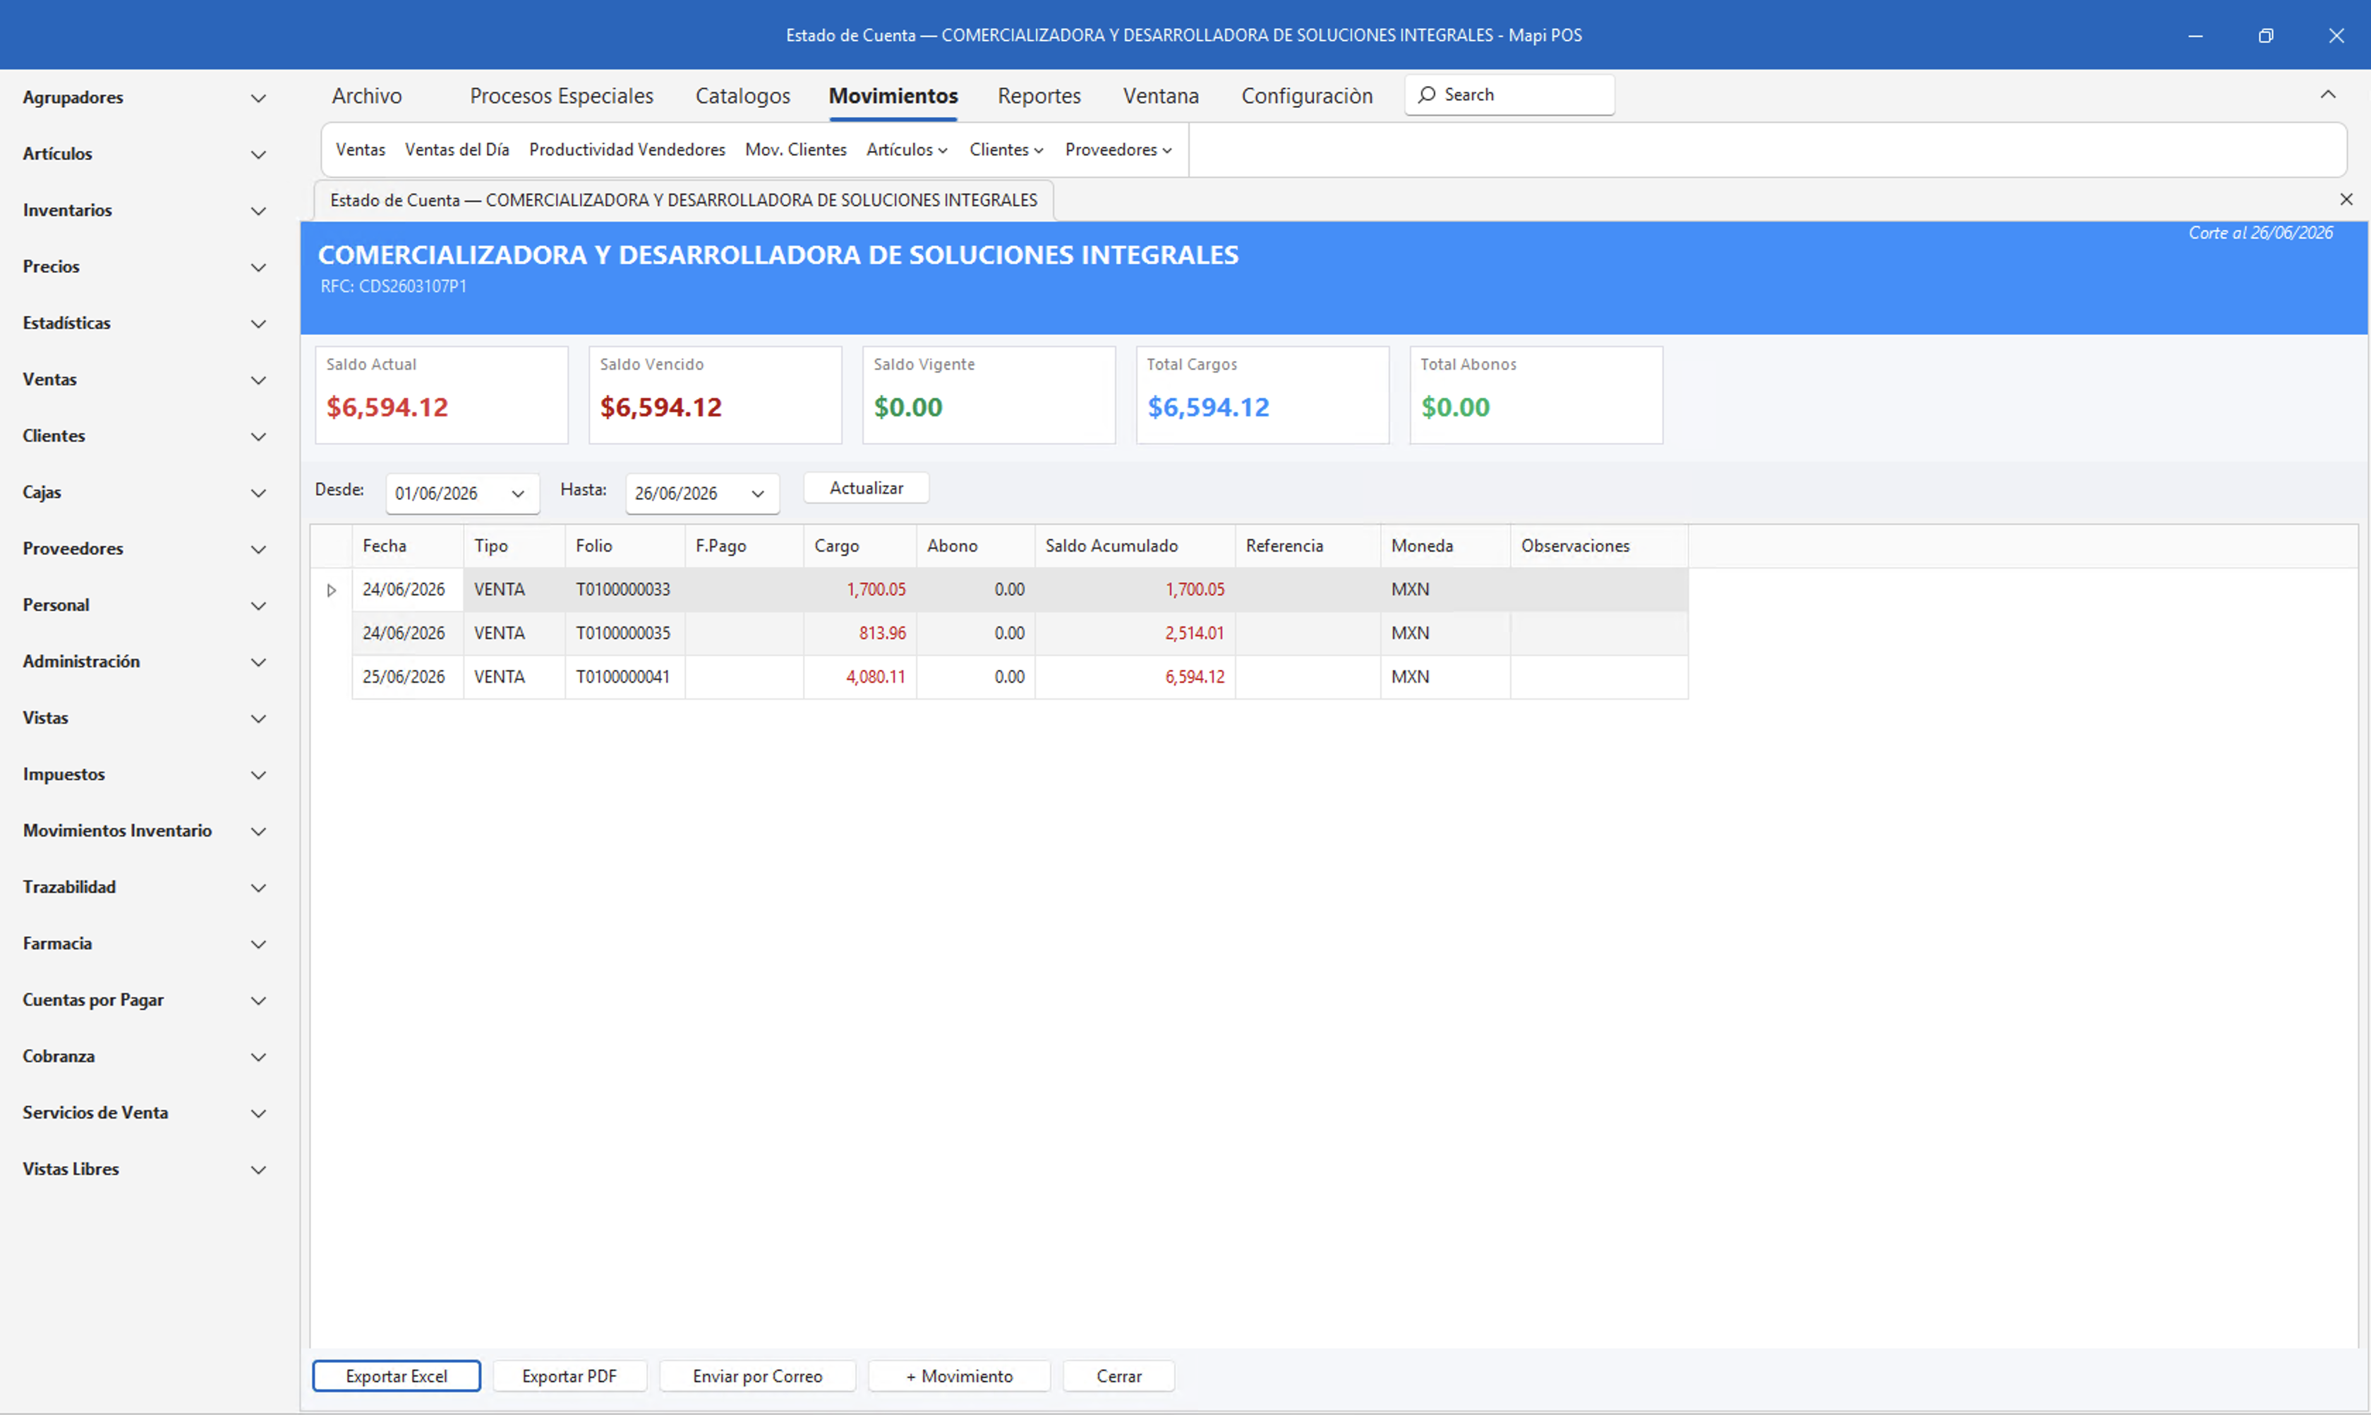Click the Actualizar button
This screenshot has height=1415, width=2371.
[867, 488]
